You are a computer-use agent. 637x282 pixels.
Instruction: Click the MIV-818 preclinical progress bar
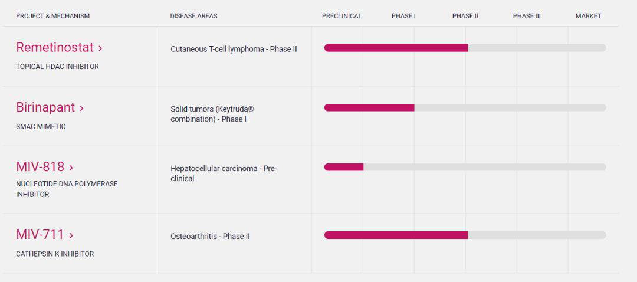(344, 167)
